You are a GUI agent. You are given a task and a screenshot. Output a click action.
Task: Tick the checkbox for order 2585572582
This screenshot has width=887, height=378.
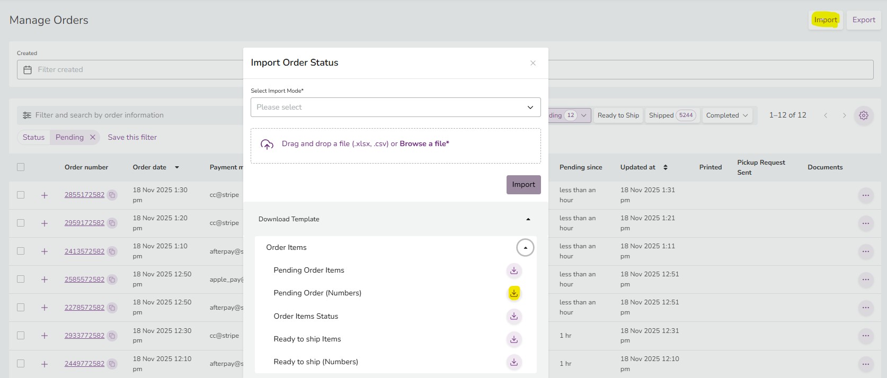click(21, 279)
